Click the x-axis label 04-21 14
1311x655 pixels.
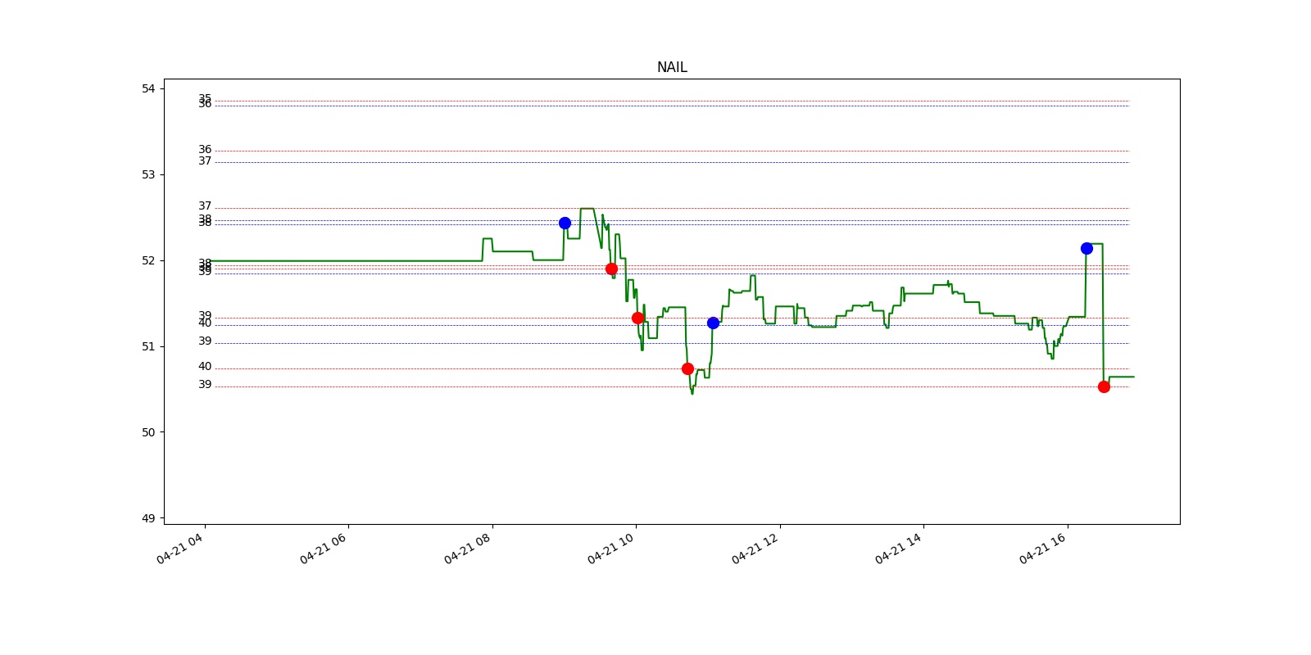(x=898, y=548)
